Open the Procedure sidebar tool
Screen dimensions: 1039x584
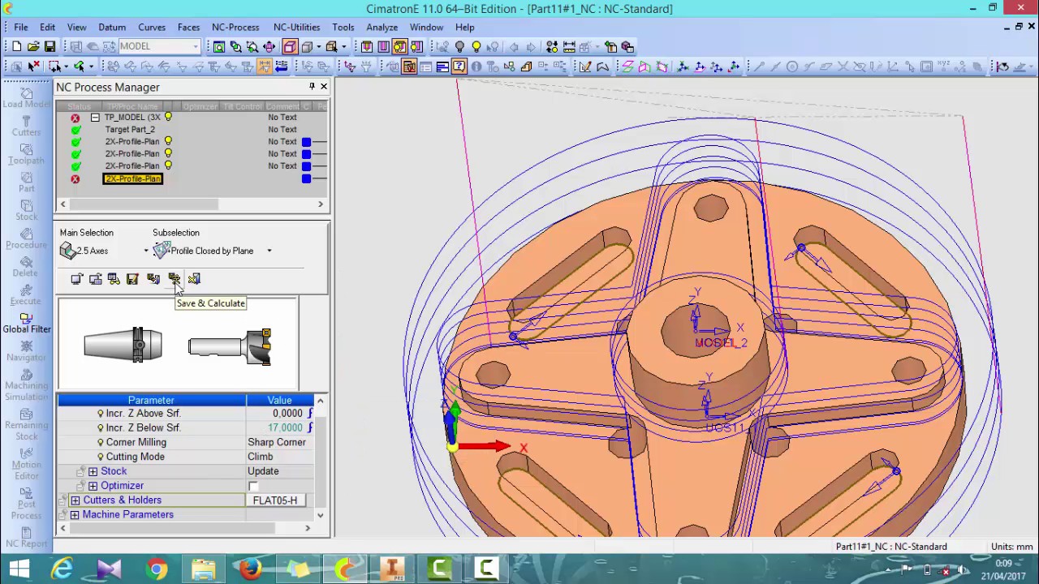(x=26, y=238)
